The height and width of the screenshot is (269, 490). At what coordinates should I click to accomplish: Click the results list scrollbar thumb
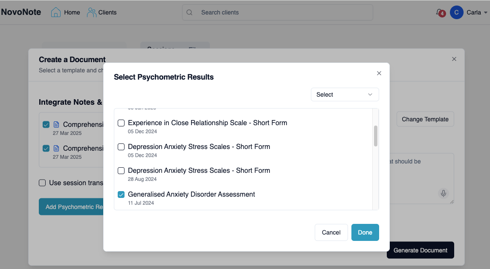point(376,136)
